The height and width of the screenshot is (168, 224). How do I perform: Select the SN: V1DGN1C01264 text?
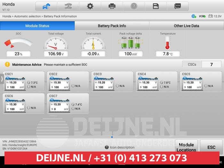[15, 148]
